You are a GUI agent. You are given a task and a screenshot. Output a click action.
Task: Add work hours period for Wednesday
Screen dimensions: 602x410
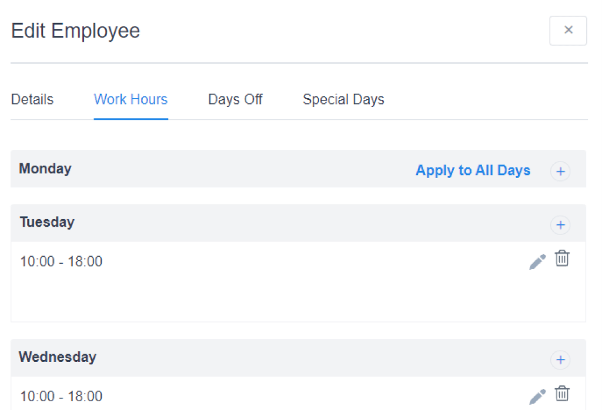(560, 360)
